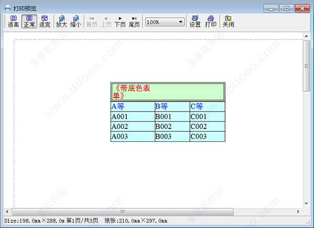Click the printer icon in title bar
Viewport: 314px width, 228px height.
pos(8,8)
